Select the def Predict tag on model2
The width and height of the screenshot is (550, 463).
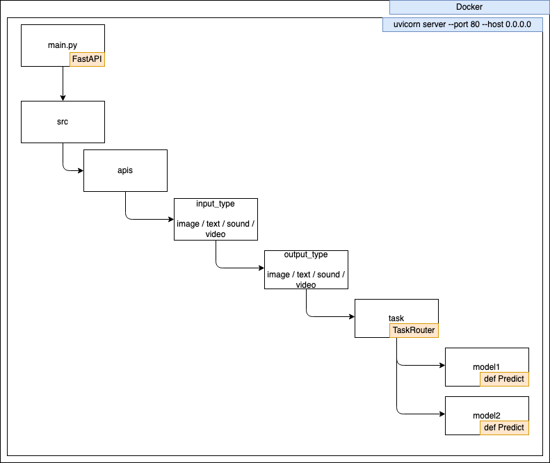[x=504, y=428]
